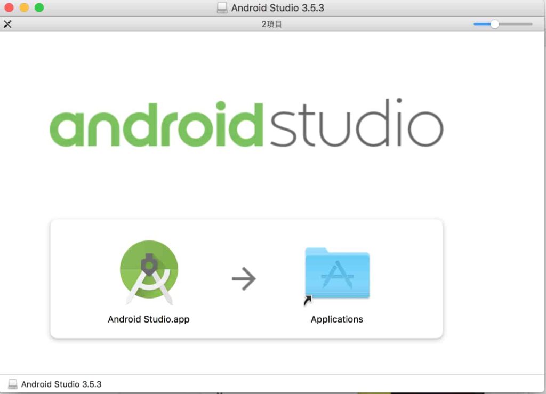Click the disk icon in the path bar
This screenshot has height=394, width=546.
tap(13, 384)
